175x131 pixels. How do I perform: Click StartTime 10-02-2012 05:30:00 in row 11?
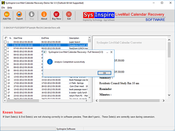23,74
